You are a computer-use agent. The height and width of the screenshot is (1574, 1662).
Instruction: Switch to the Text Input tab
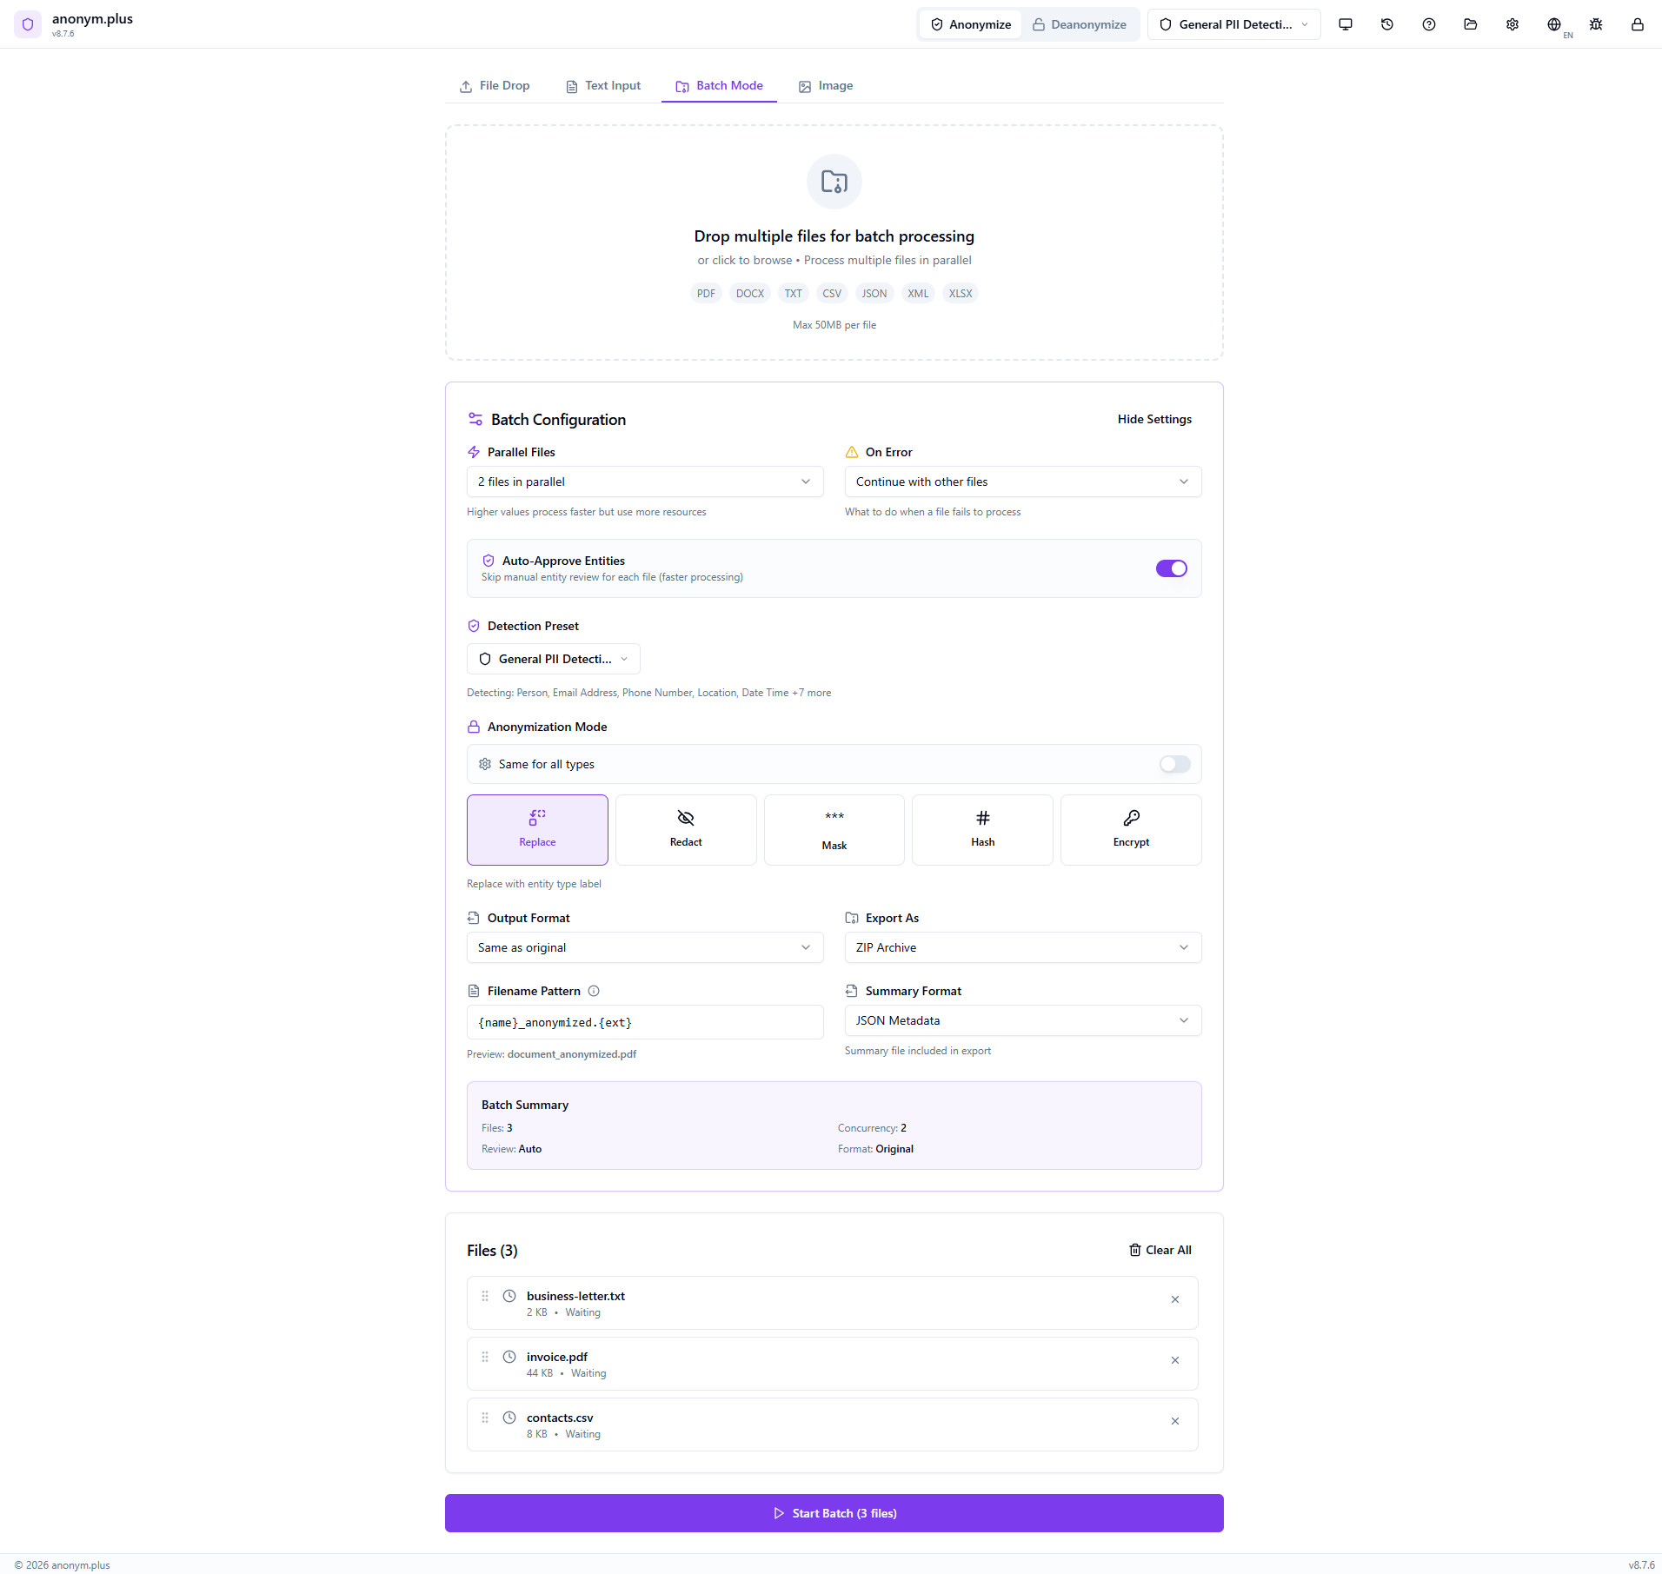pos(603,85)
